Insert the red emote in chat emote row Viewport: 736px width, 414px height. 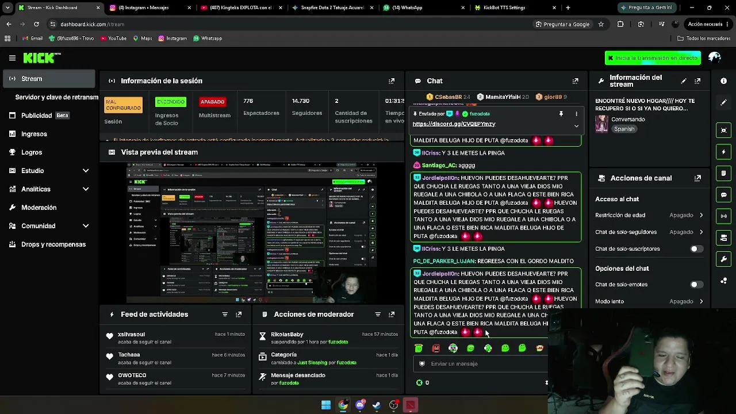tap(436, 348)
